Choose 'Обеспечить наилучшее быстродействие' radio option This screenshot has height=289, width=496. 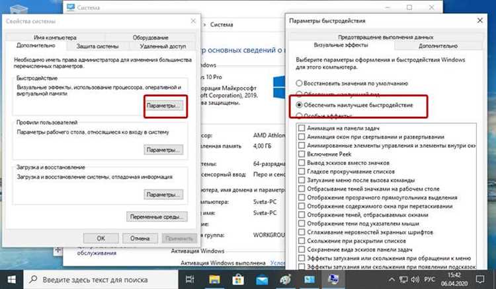pyautogui.click(x=300, y=105)
